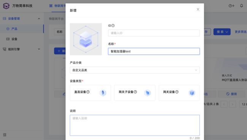The image size is (247, 140).
Task: Click the 物联网 top navigation tab
Action: point(57,6)
